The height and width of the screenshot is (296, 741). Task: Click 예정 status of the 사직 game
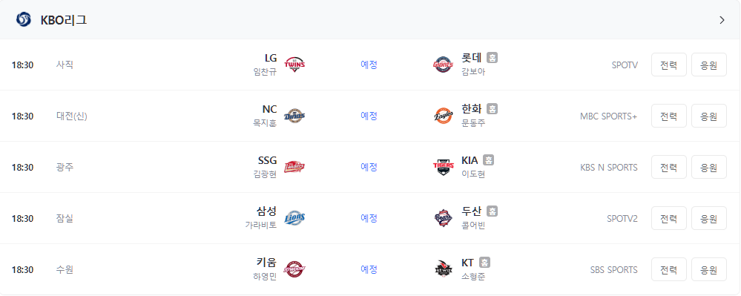coord(369,65)
